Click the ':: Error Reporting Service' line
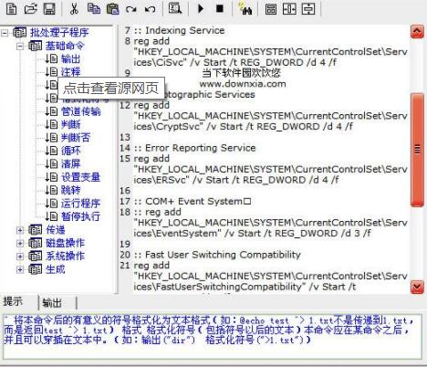Image resolution: width=427 pixels, height=367 pixels. click(x=194, y=148)
